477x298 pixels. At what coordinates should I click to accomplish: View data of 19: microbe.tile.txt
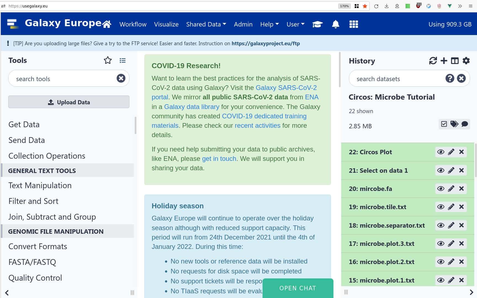(441, 207)
